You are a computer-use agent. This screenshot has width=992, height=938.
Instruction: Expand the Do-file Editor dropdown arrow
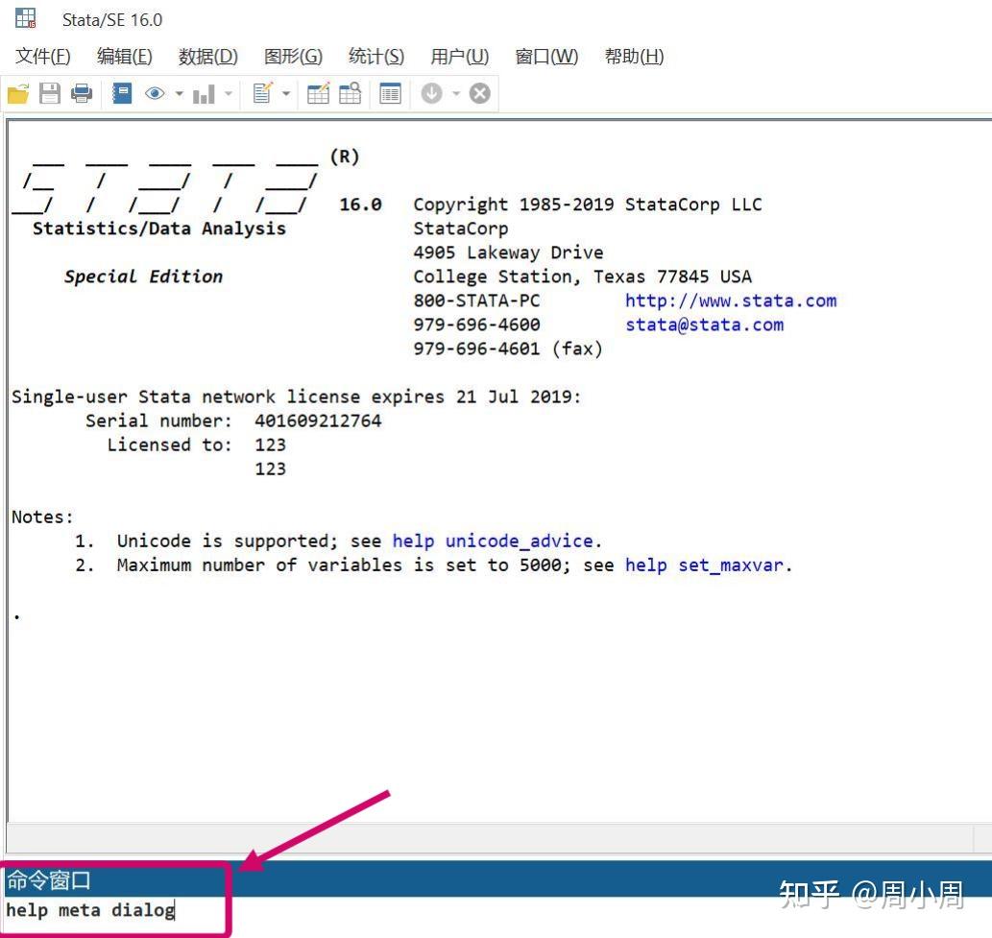click(286, 94)
